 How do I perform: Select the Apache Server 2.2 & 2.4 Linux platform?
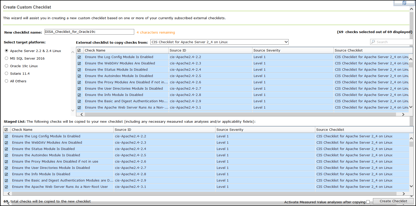[x=7, y=51]
